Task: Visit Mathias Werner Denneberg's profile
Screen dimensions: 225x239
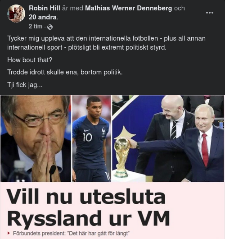Action: tap(128, 8)
